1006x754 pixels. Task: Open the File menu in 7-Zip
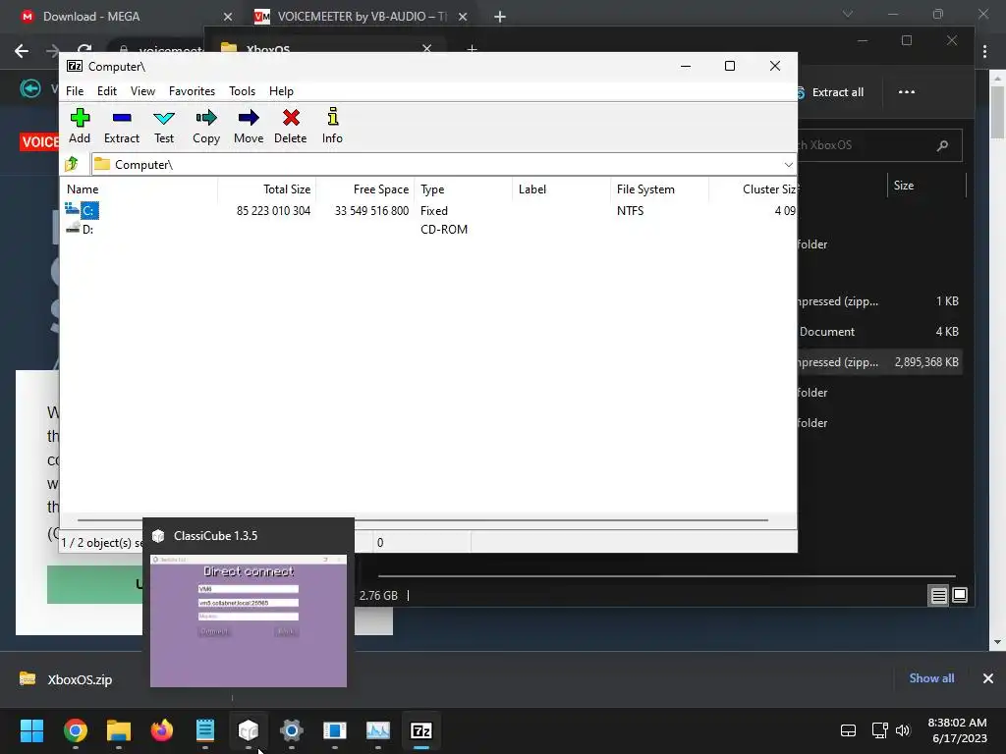tap(75, 91)
